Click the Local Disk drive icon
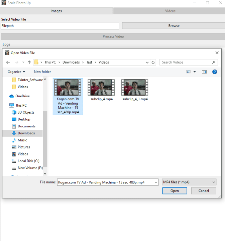Image resolution: width=225 pixels, height=241 pixels. tap(14, 161)
